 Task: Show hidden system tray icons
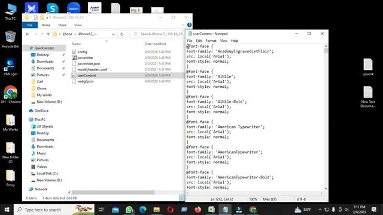click(320, 210)
